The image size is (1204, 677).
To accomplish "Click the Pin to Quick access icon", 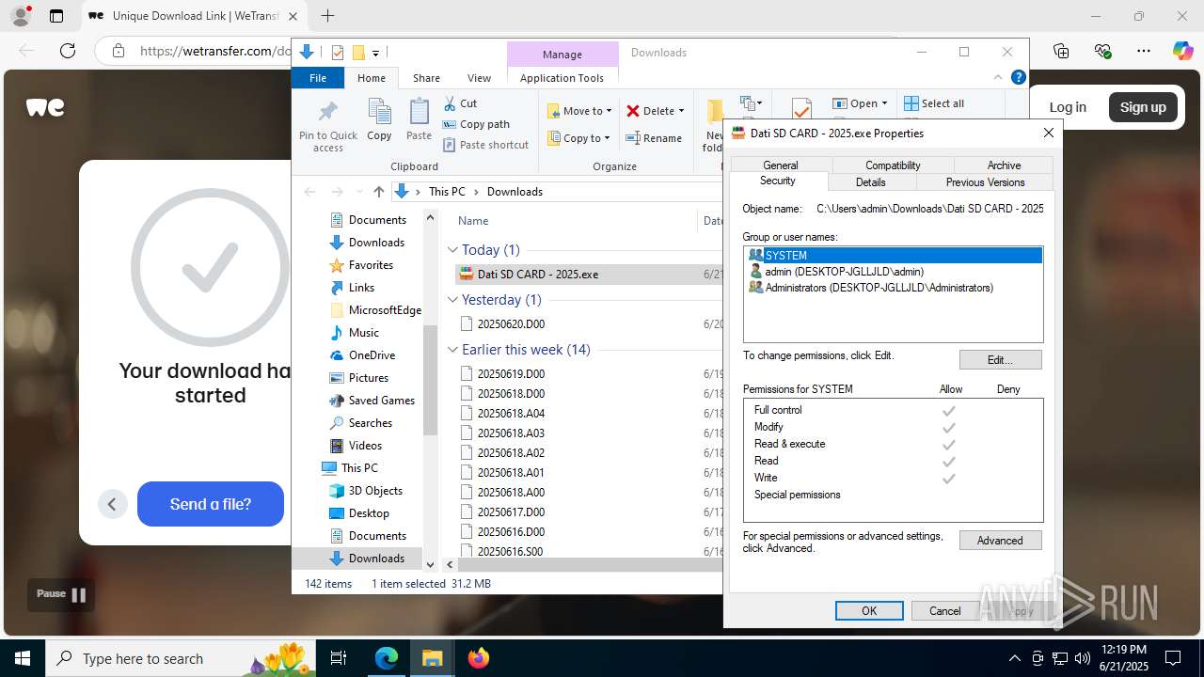I will (328, 112).
